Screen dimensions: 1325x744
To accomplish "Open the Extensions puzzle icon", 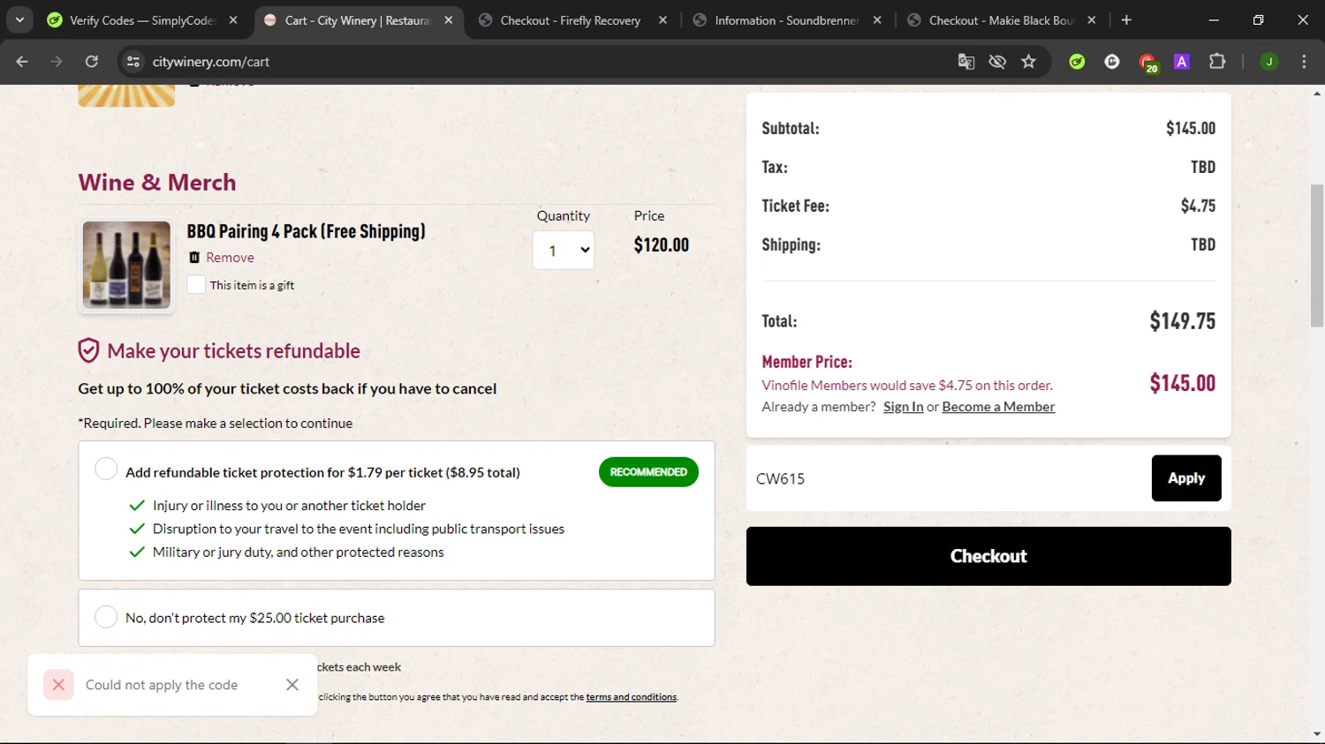I will pos(1217,62).
